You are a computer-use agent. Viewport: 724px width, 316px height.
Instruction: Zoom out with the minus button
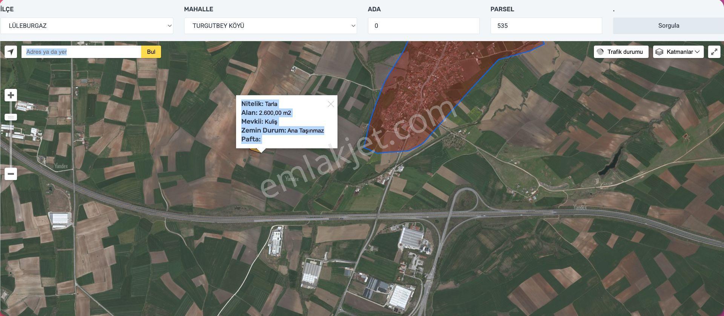point(11,174)
